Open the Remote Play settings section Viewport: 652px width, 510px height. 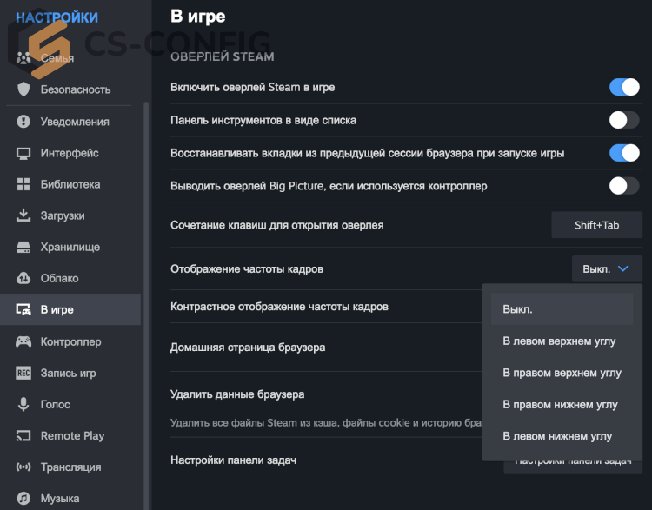click(x=70, y=435)
